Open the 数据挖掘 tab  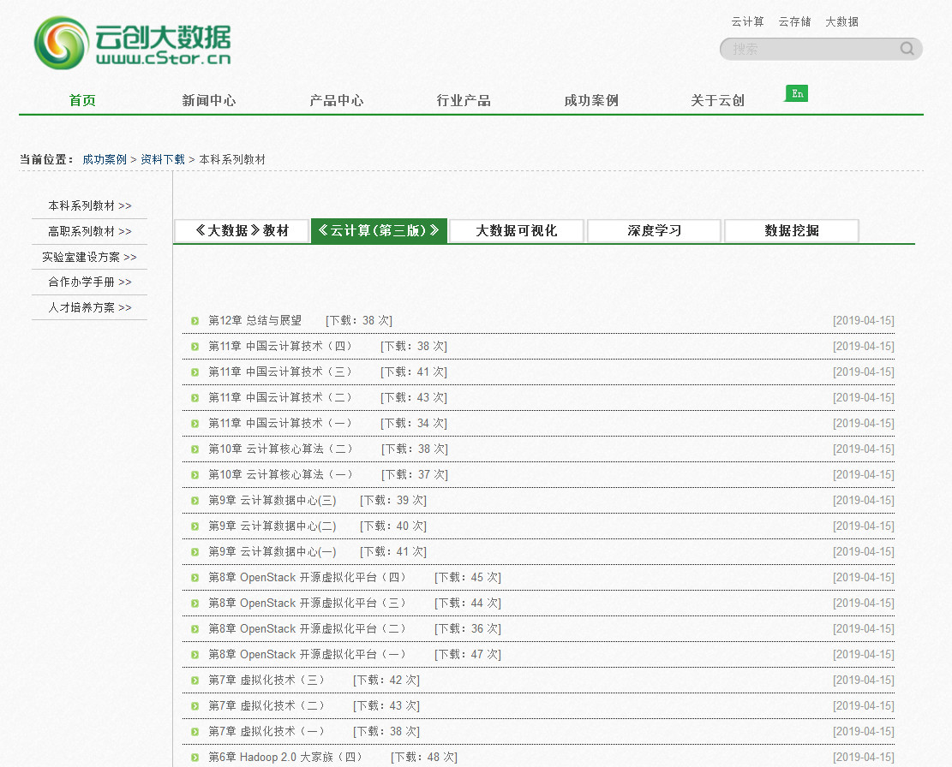coord(791,231)
